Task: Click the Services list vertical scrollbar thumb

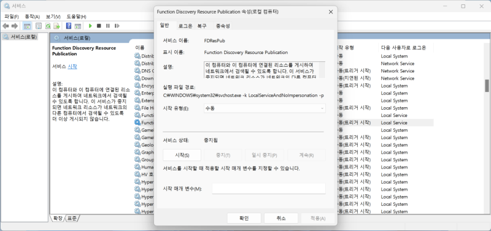Action: pyautogui.click(x=487, y=85)
